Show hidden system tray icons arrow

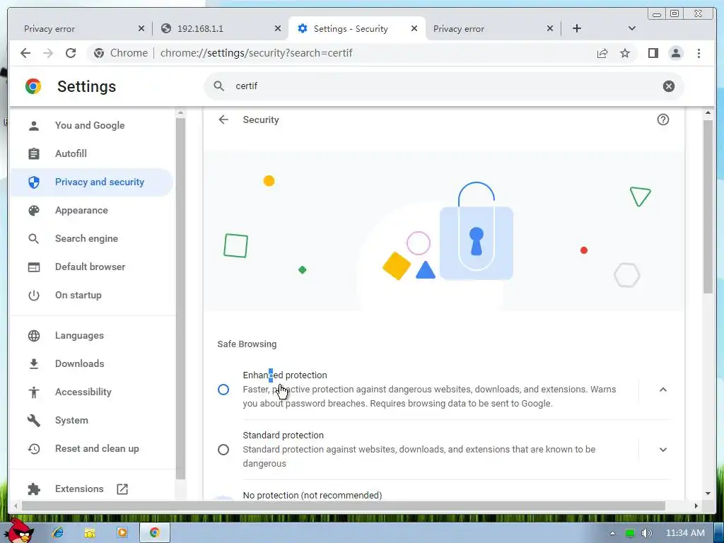click(x=612, y=533)
